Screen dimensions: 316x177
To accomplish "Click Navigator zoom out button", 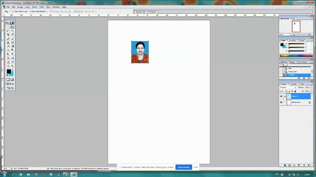I will (x=291, y=34).
